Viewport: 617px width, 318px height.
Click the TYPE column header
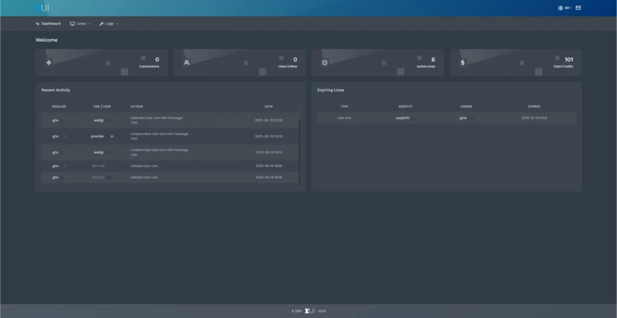point(344,107)
